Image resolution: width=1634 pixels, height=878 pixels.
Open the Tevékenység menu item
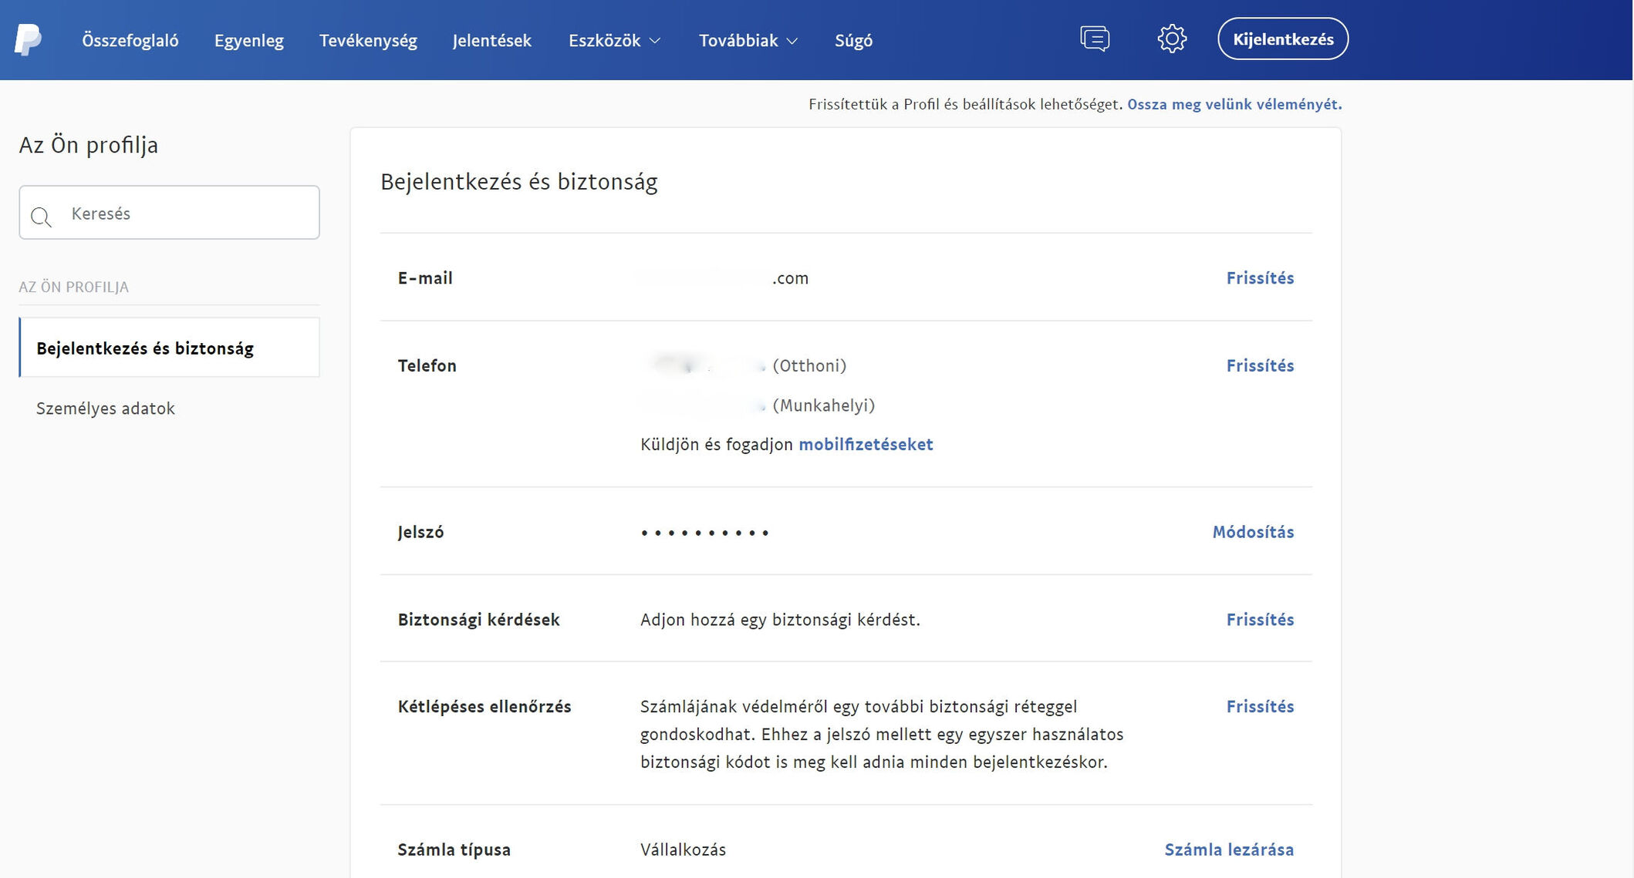tap(368, 40)
